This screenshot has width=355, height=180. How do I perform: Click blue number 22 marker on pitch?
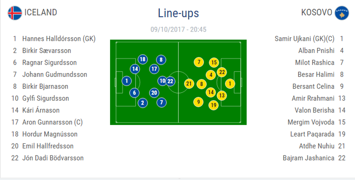(170, 81)
